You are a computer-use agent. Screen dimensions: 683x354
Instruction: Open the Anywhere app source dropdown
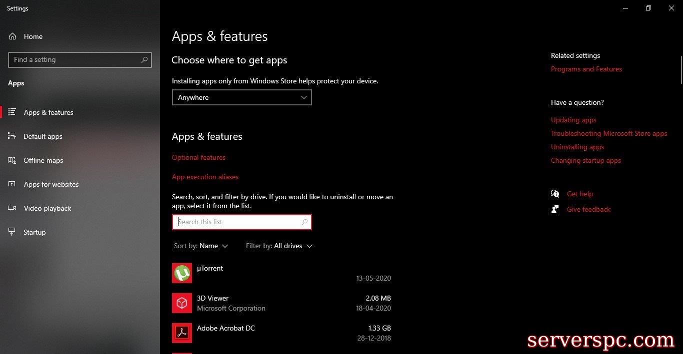point(241,97)
